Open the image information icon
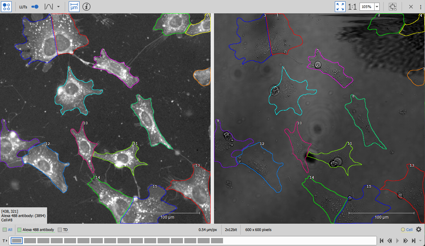 click(x=86, y=7)
